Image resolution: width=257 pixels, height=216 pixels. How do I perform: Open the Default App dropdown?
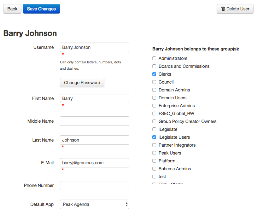(95, 204)
